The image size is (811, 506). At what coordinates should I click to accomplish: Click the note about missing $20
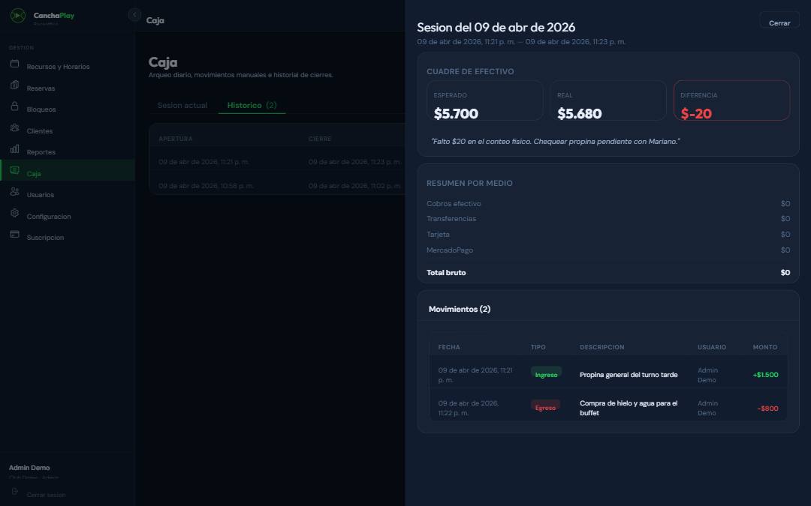tap(556, 142)
